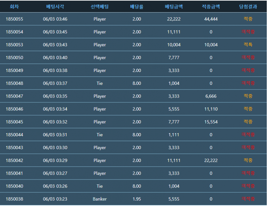Select round number 1850044

point(14,135)
